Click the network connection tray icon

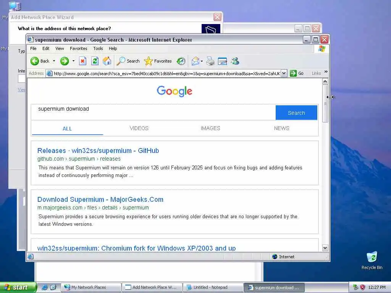tap(355, 287)
